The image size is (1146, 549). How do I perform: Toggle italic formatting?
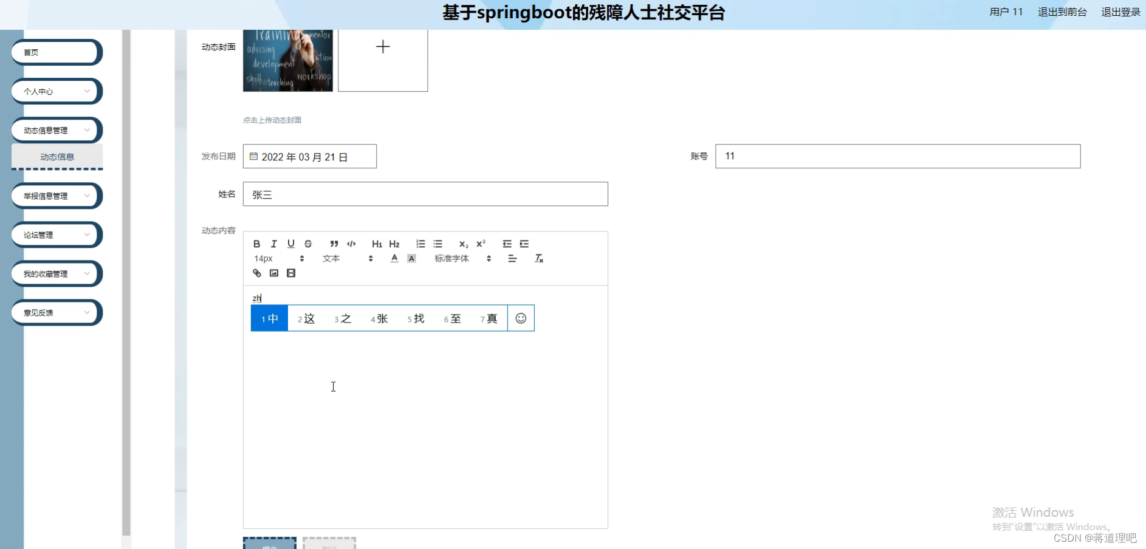tap(273, 244)
